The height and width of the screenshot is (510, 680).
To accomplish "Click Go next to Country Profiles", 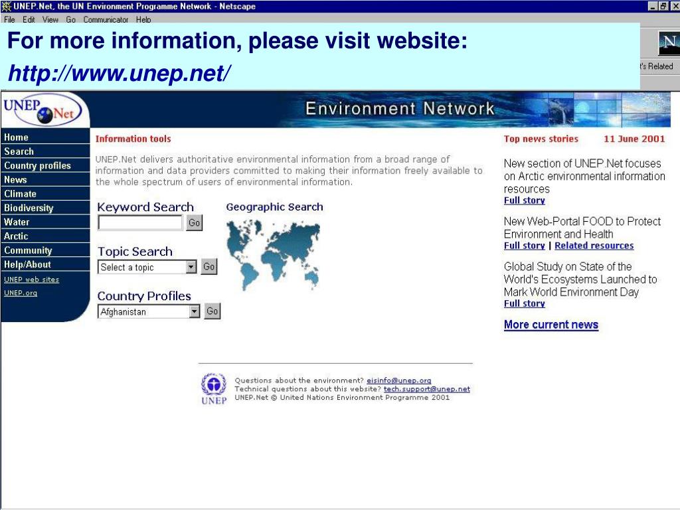I will point(212,311).
